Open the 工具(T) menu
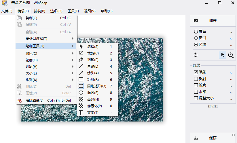 (x=73, y=11)
